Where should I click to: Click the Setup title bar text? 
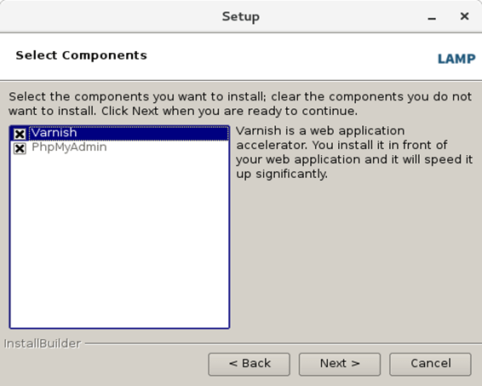coord(241,16)
